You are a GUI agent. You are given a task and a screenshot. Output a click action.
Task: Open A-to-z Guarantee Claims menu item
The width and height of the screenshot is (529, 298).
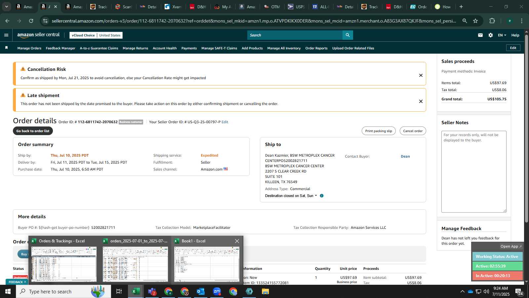coord(99,48)
